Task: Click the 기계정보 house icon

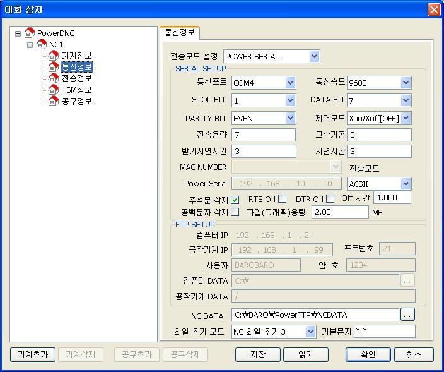Action: (x=53, y=56)
